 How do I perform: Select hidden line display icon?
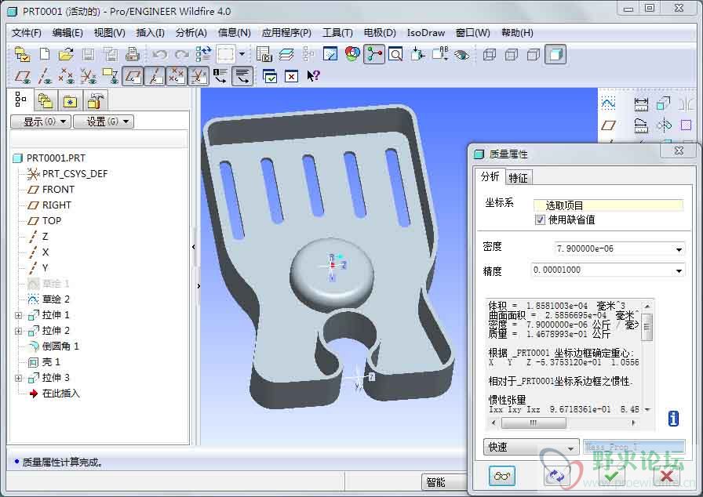click(512, 55)
